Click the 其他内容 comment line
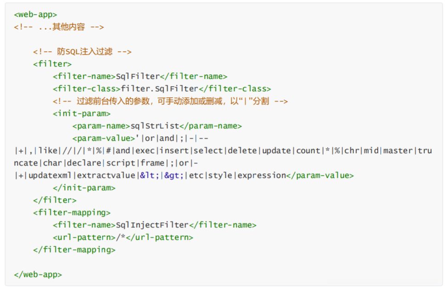 point(59,27)
